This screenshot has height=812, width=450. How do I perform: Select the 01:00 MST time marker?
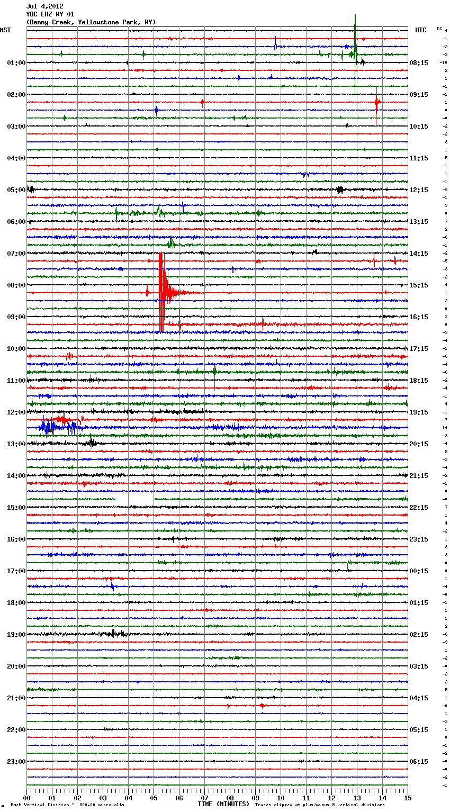coord(16,63)
